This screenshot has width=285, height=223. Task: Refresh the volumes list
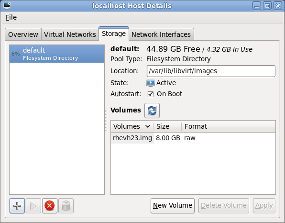152,111
